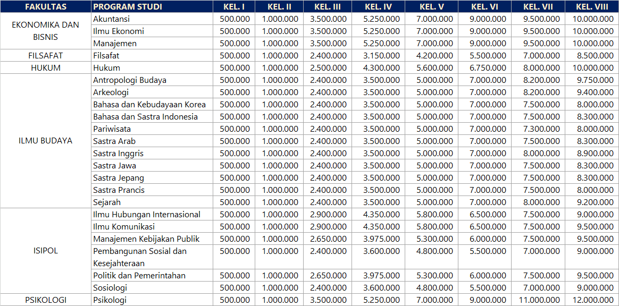Select the KEL. VII column header
Viewport: 619px width, 306px height.
point(538,7)
